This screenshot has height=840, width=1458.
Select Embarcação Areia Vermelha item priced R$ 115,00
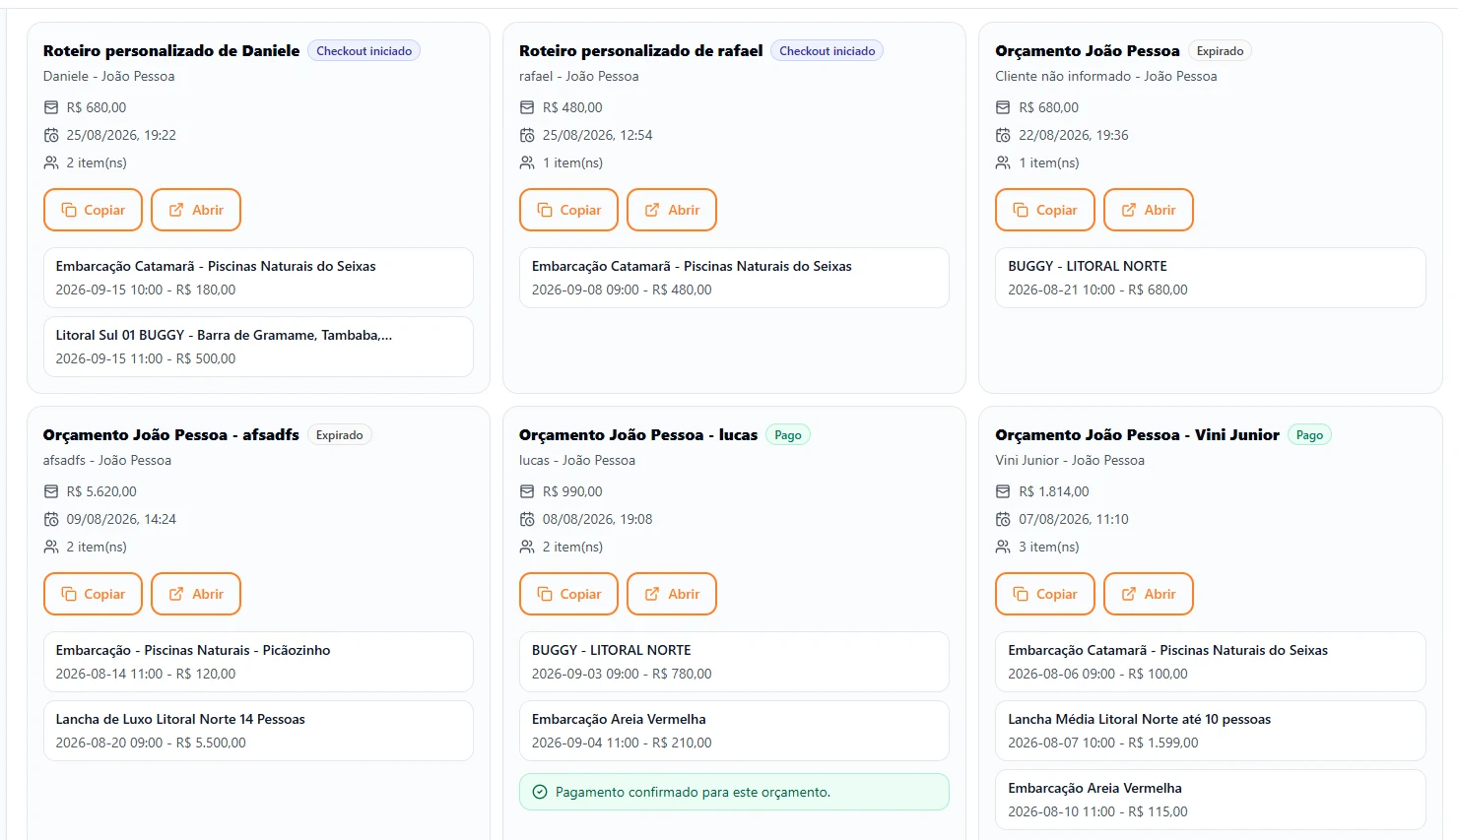coord(1211,800)
